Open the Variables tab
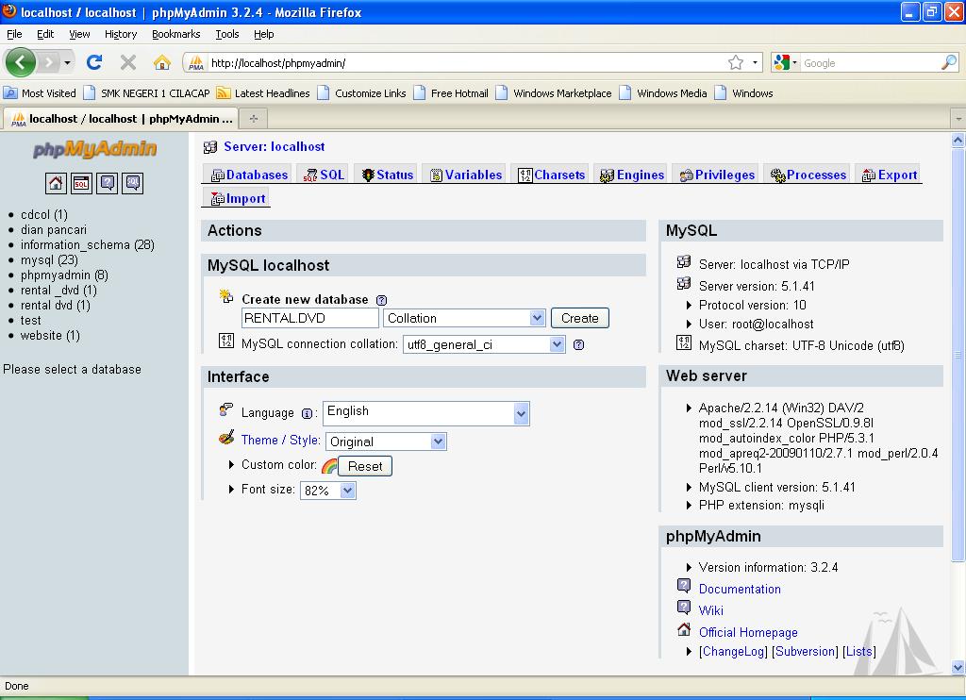Screen dimensions: 966x700 pyautogui.click(x=466, y=175)
